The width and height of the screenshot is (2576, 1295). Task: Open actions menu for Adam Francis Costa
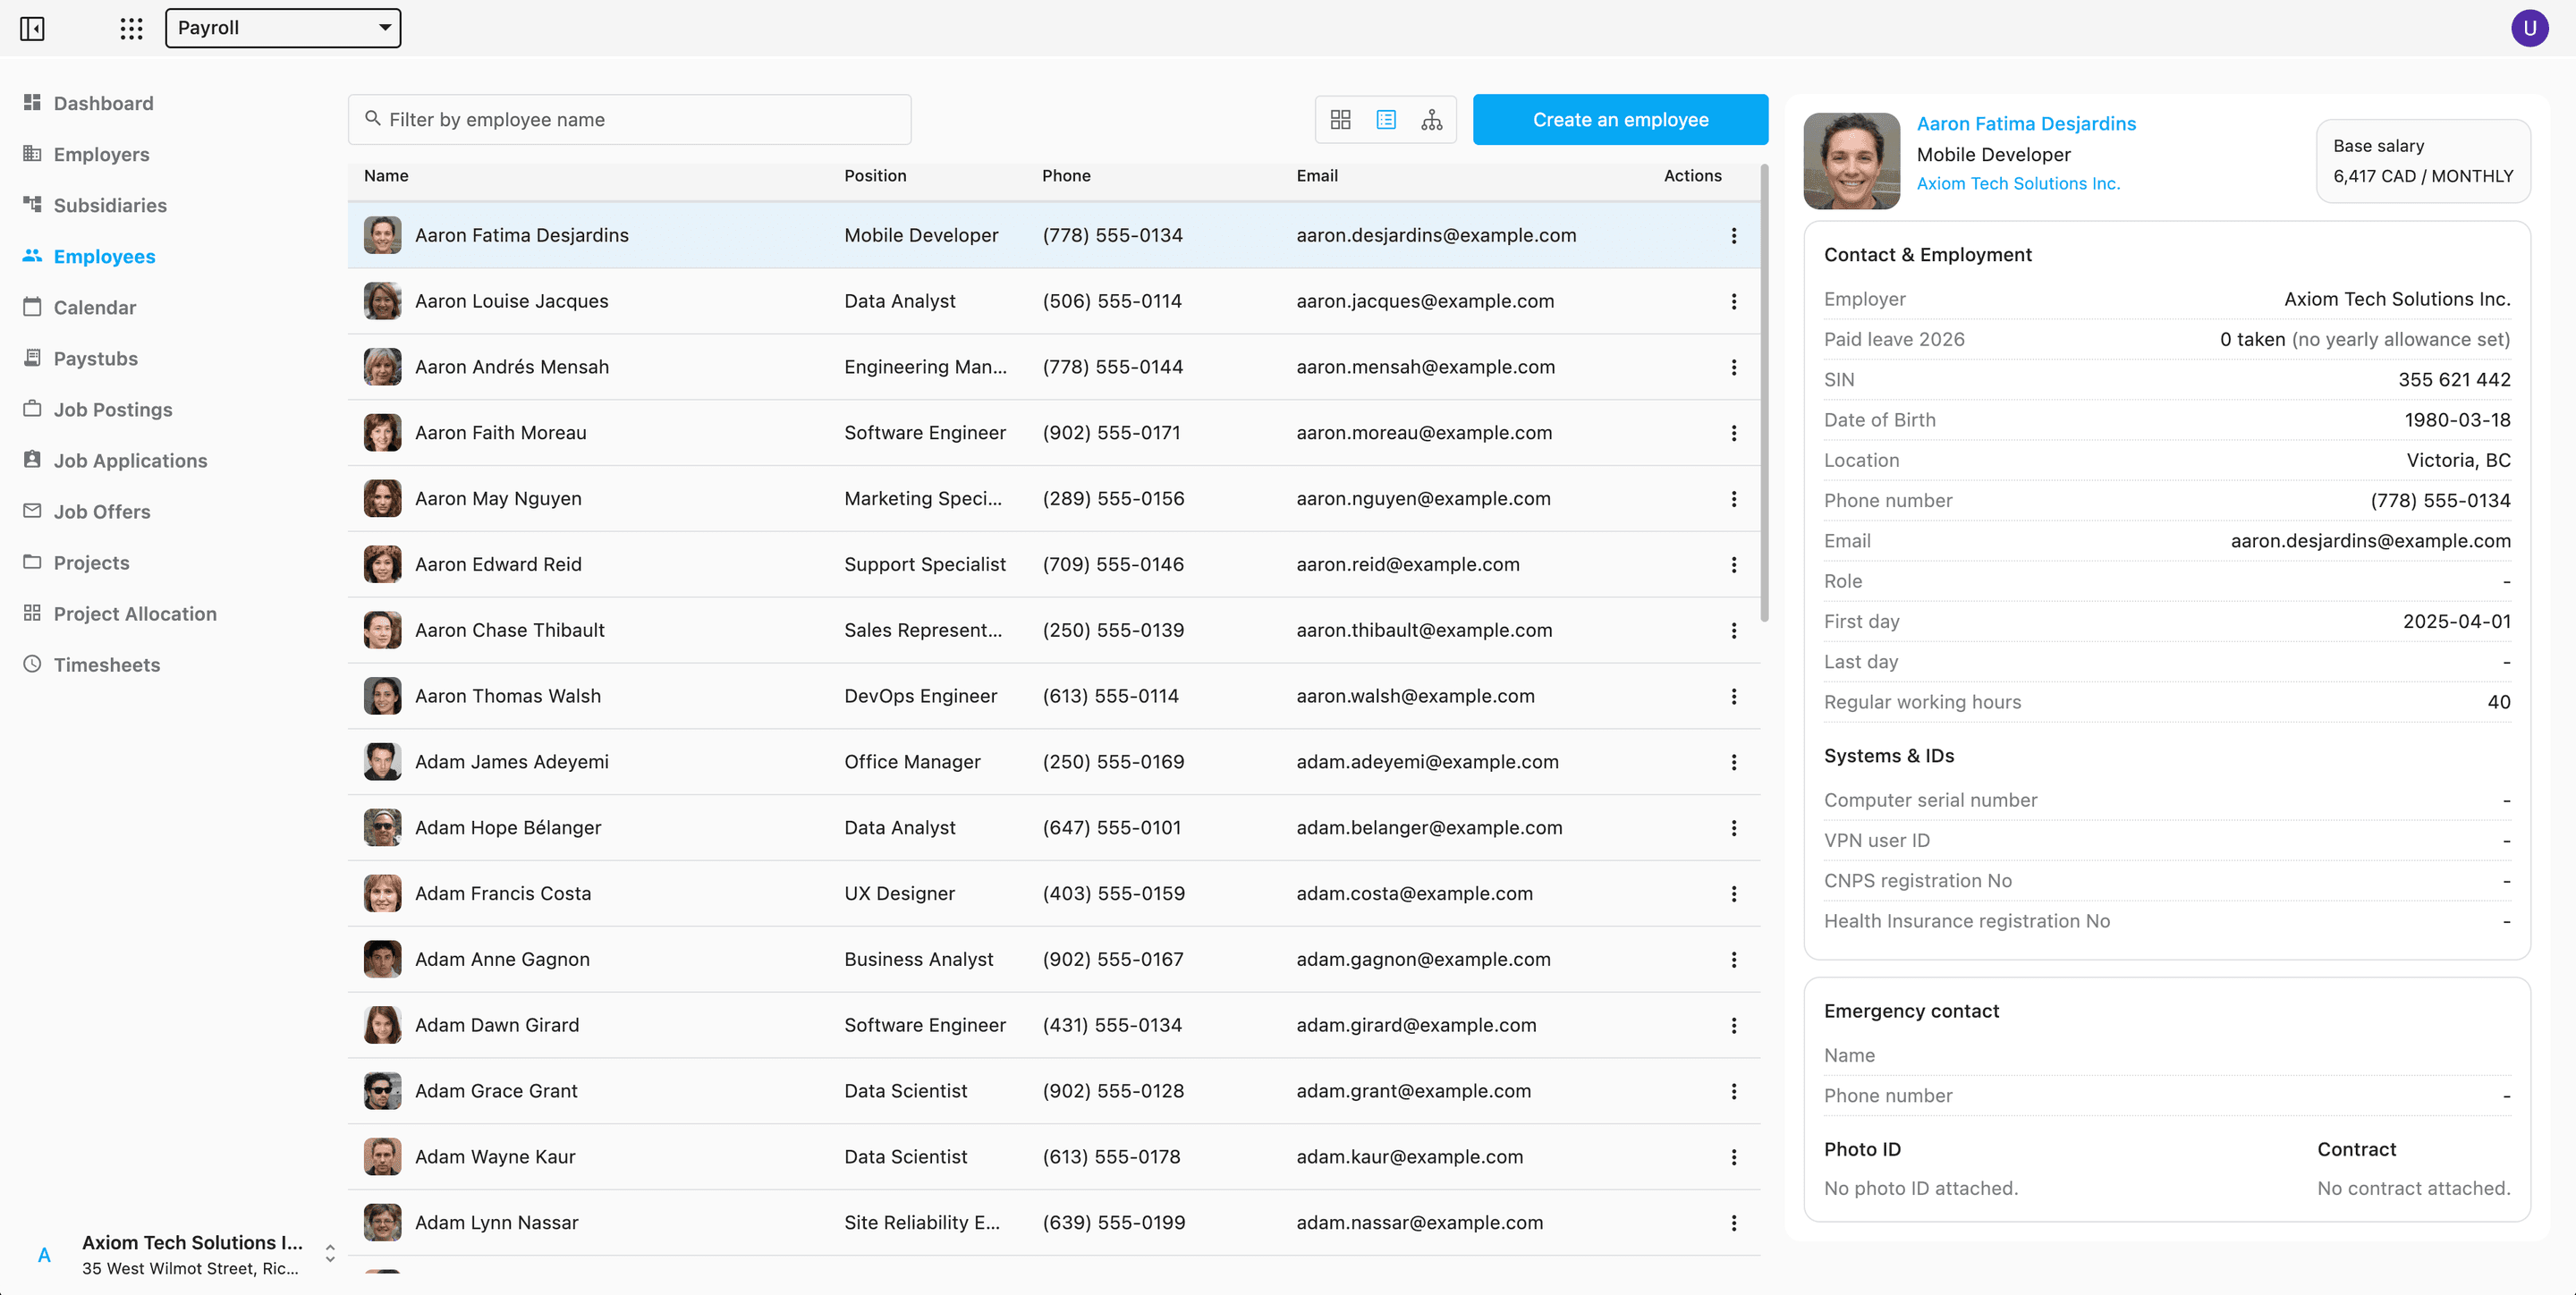tap(1733, 894)
